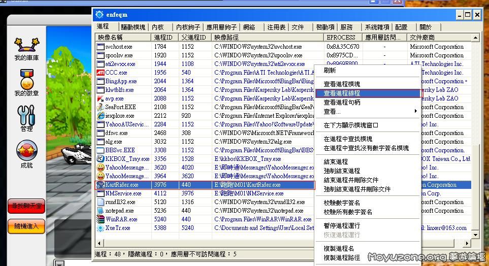Switch to the 內核 tab
489x266 pixels.
click(158, 27)
